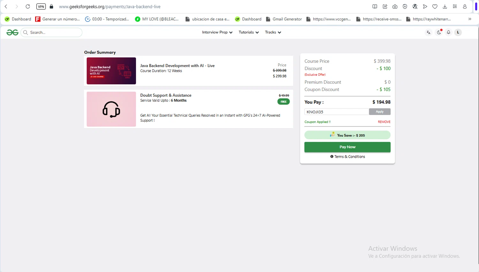Open browser downloads panel

pos(445,6)
